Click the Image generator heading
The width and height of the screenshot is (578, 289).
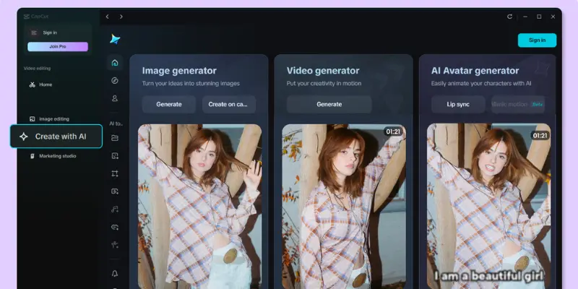(x=179, y=71)
